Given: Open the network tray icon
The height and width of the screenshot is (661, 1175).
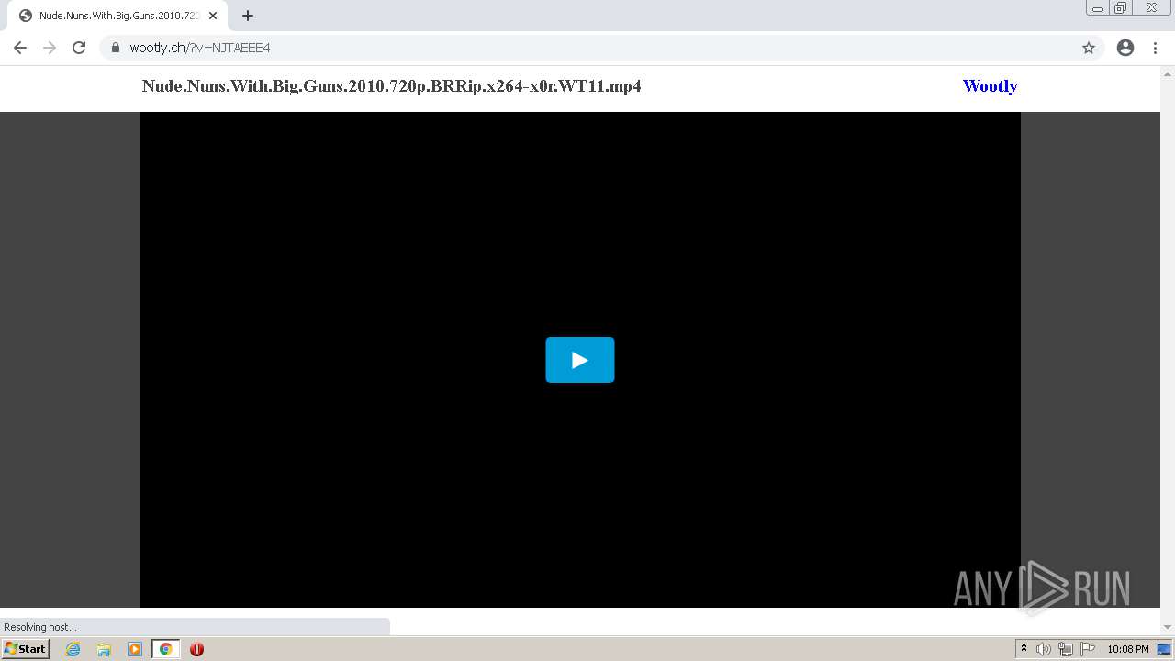Looking at the screenshot, I should [x=1066, y=649].
